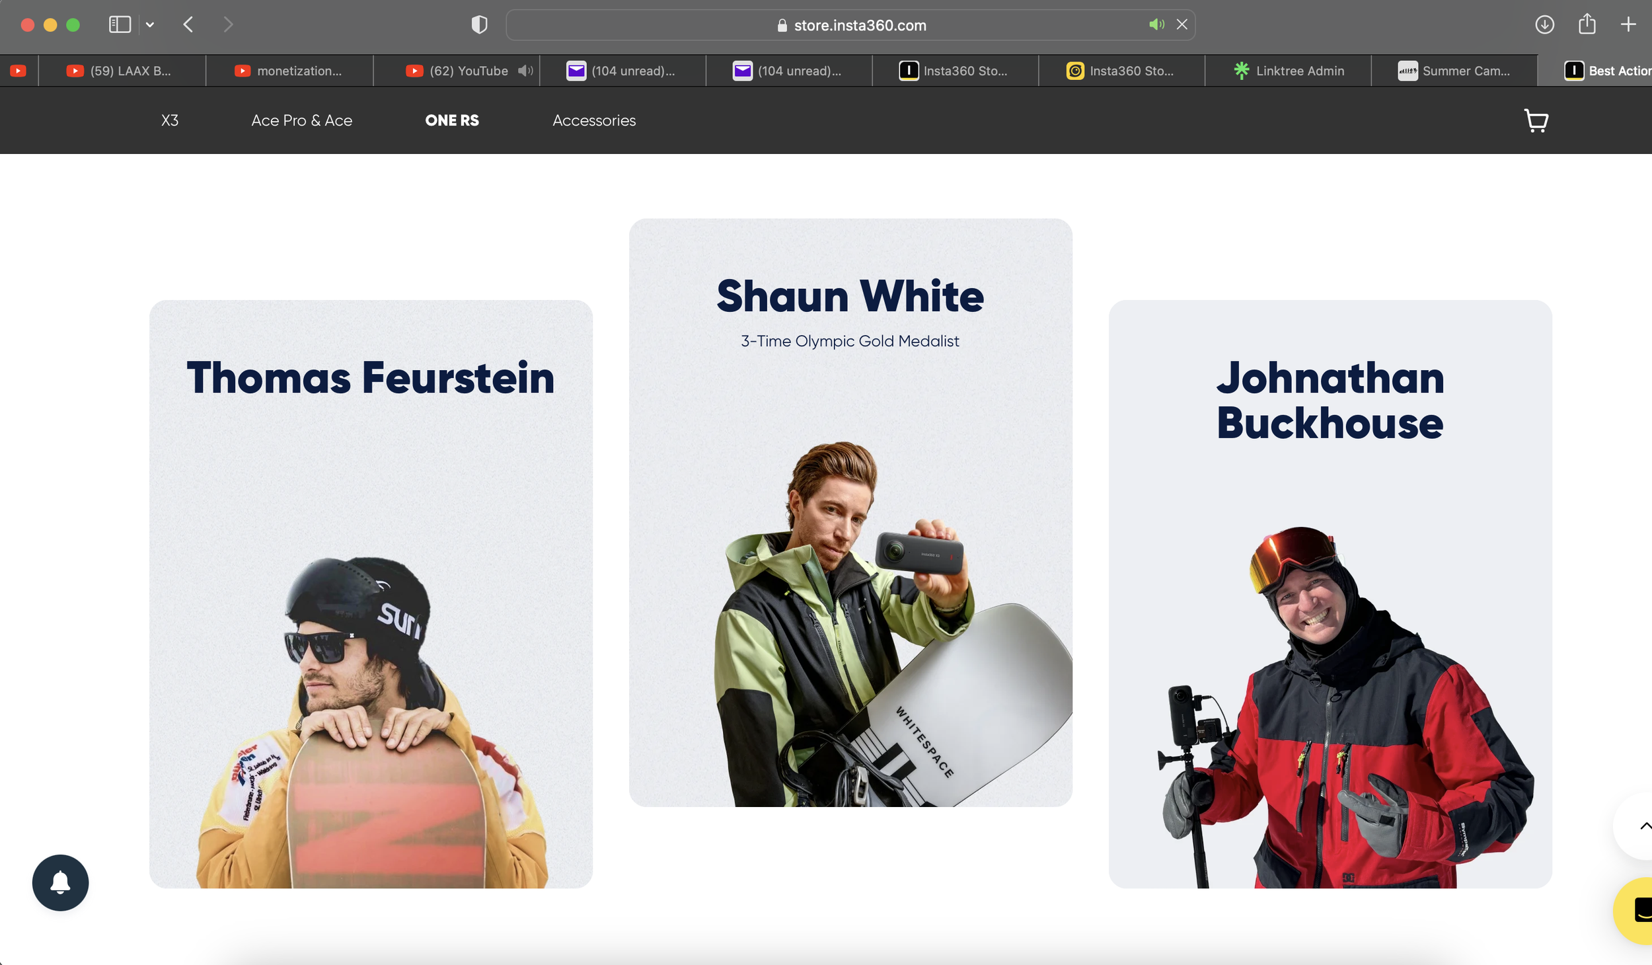
Task: Click the lock icon in address bar
Action: click(x=782, y=25)
